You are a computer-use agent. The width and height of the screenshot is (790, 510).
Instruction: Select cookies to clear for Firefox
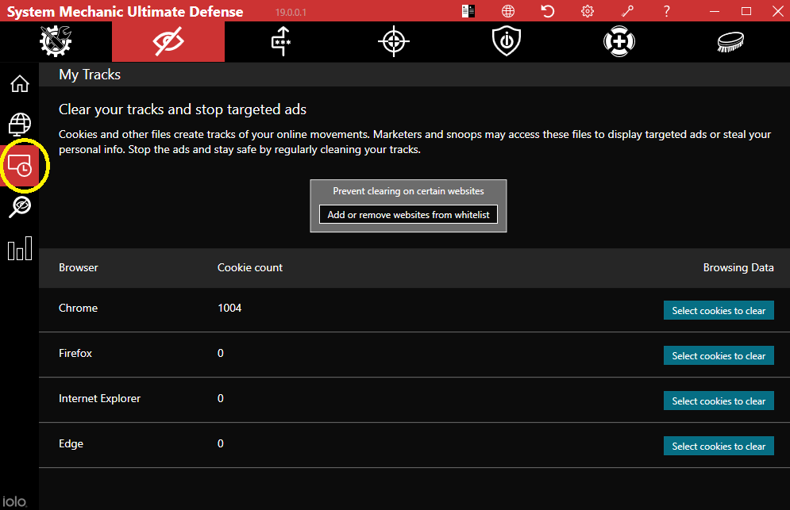(719, 356)
